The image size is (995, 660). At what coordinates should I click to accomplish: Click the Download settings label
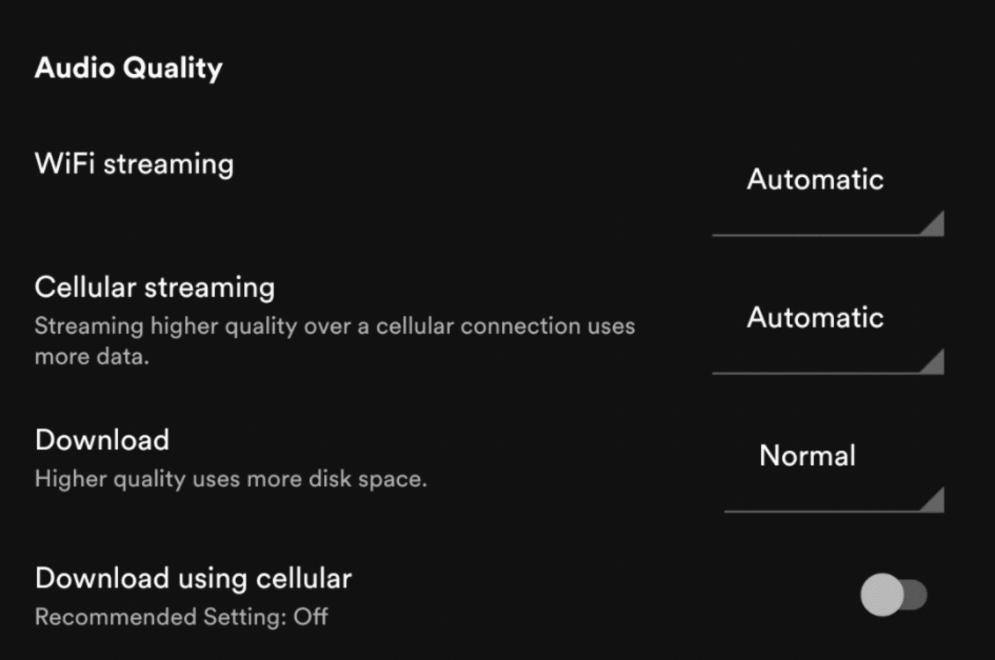[x=102, y=440]
